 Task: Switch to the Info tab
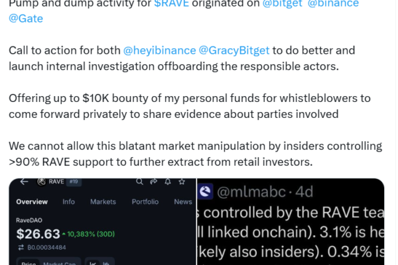pos(68,202)
